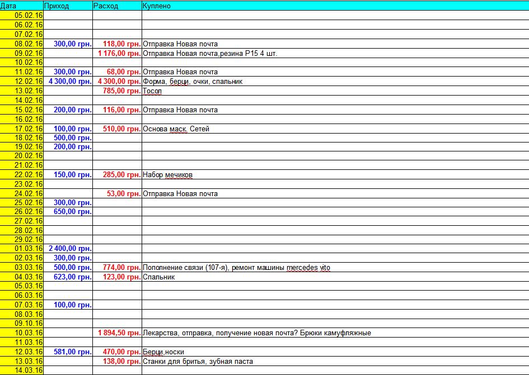
Task: Select the 1 176,00 грн. expense cell
Action: click(x=118, y=53)
